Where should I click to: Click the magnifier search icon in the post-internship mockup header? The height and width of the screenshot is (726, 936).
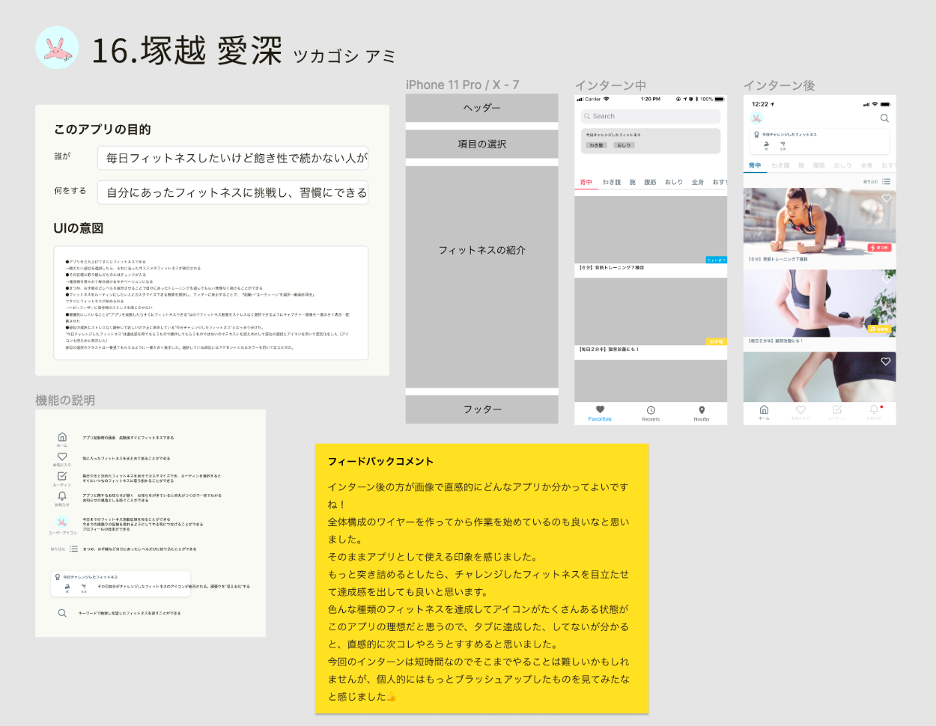(884, 118)
